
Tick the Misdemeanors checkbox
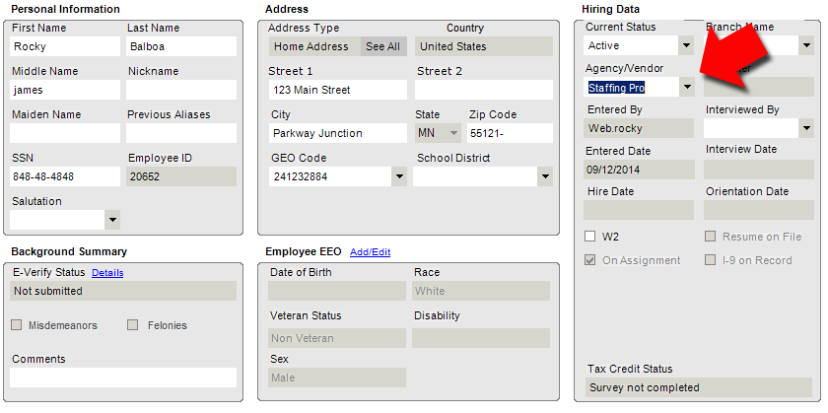tap(17, 325)
